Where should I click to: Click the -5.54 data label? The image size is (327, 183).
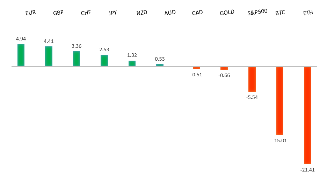pos(252,97)
